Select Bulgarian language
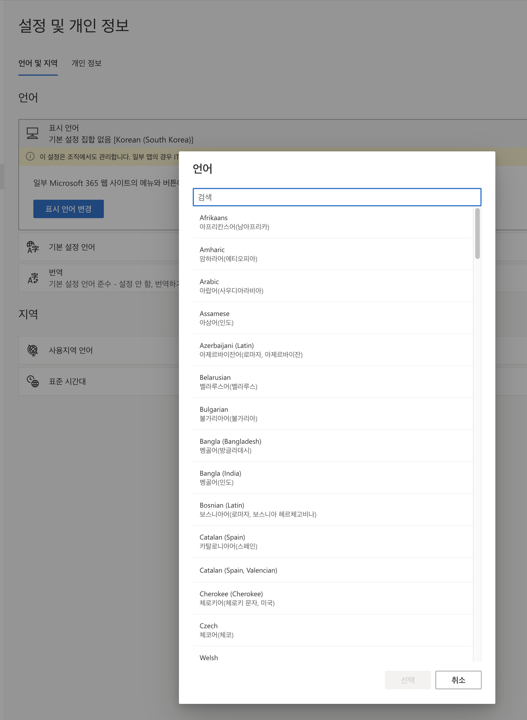The height and width of the screenshot is (720, 527). [x=333, y=414]
